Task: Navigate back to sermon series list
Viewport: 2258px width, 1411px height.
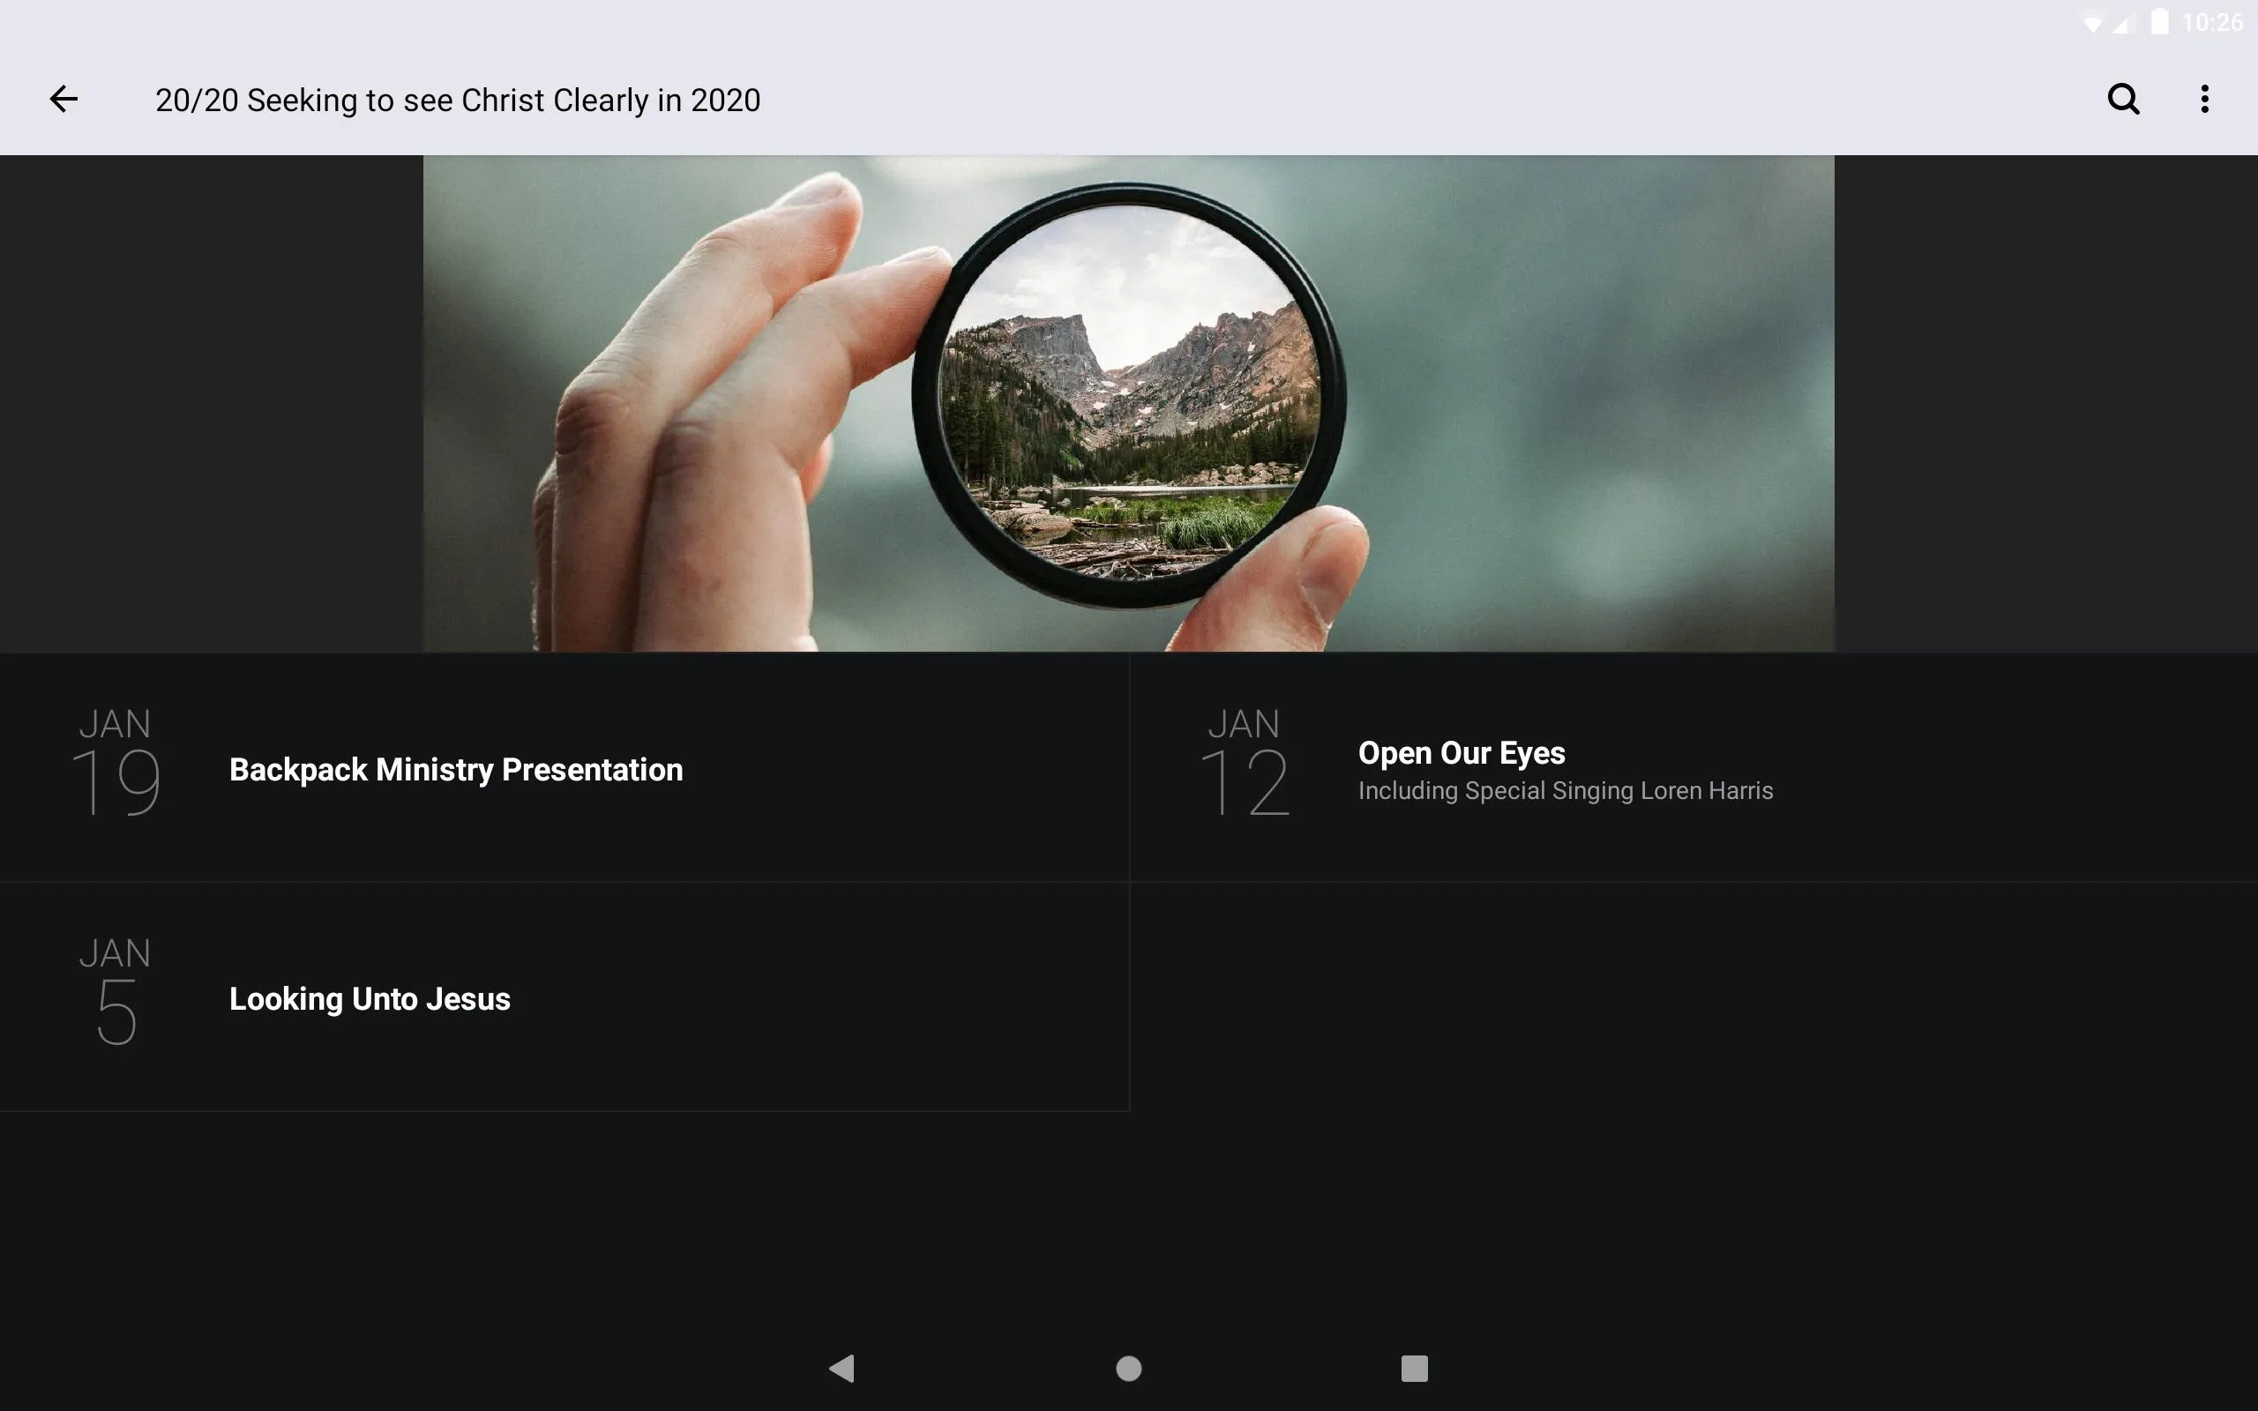Action: 62,99
